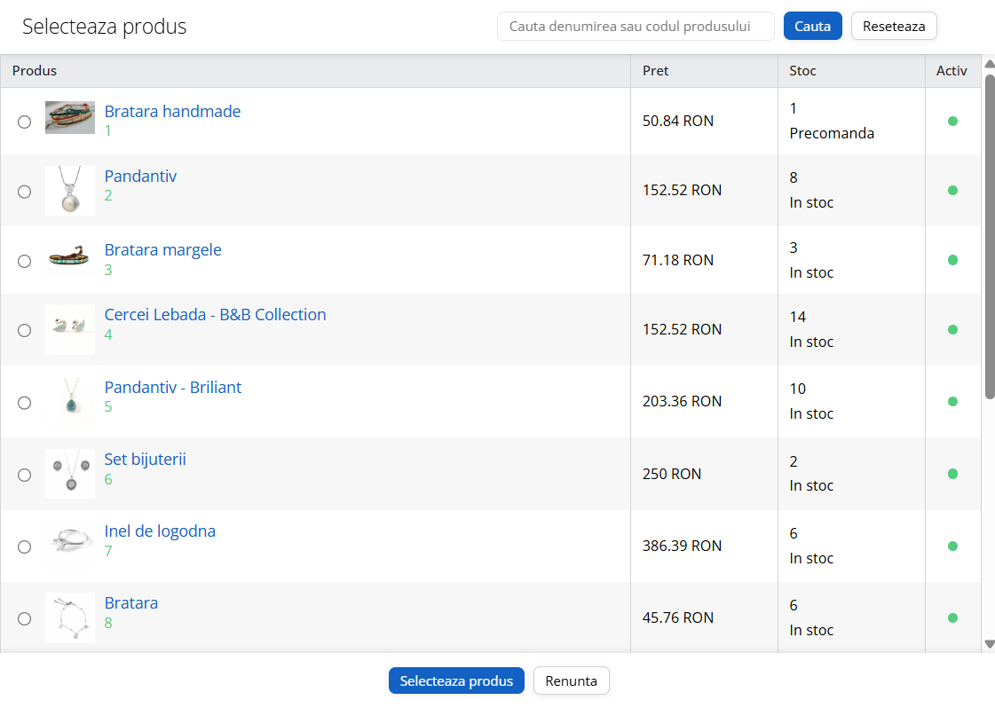Click the active dot in the 45.76 RON row

952,618
